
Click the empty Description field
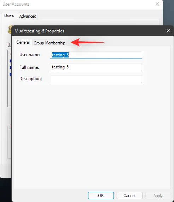tap(96, 79)
